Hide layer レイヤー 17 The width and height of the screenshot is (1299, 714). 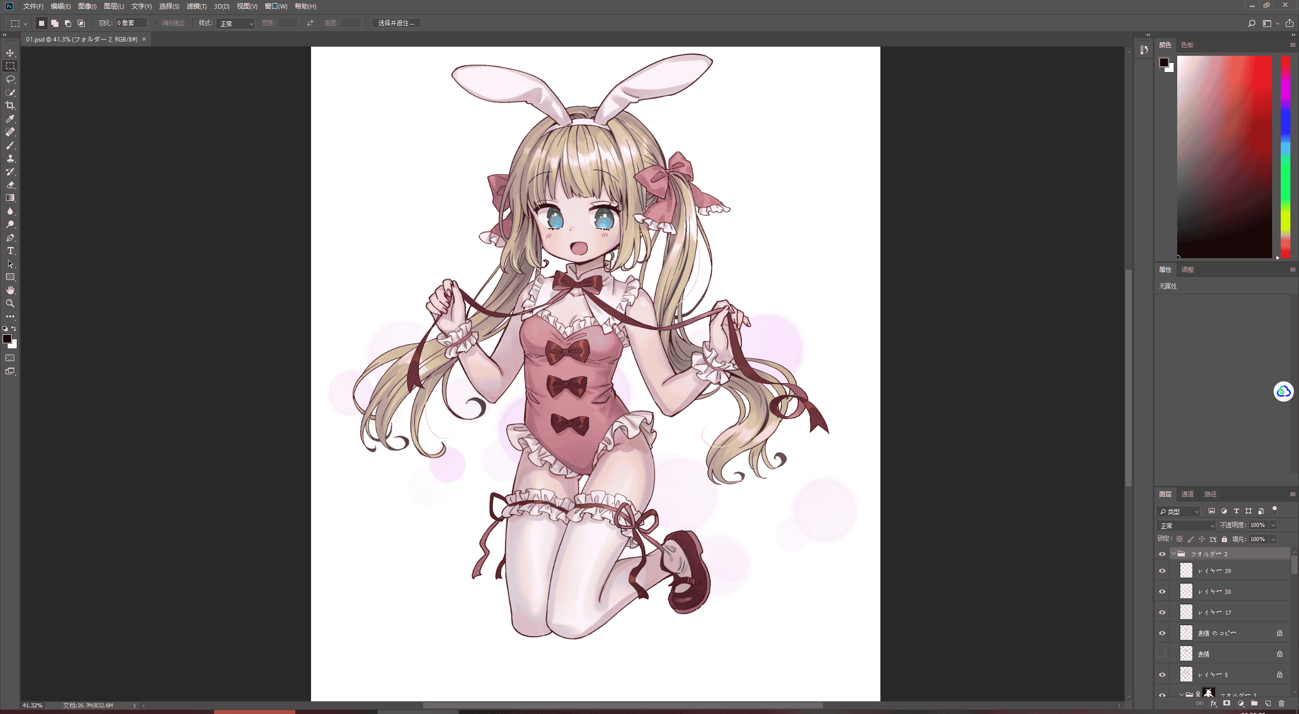1162,612
